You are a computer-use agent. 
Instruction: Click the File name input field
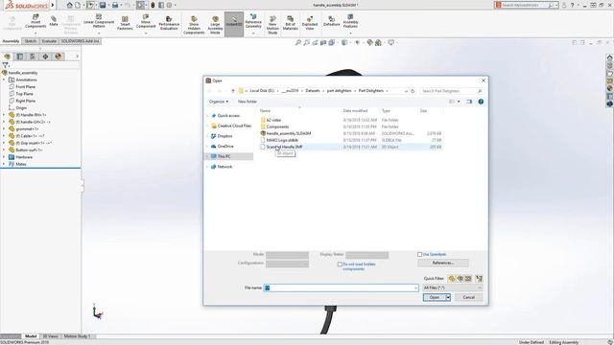[x=341, y=287]
